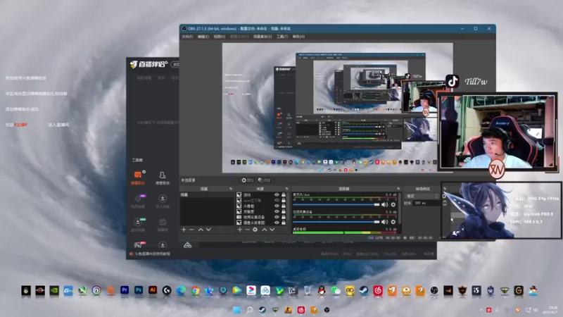
Task: Unlock the 摄像头背景图 source
Action: click(284, 223)
